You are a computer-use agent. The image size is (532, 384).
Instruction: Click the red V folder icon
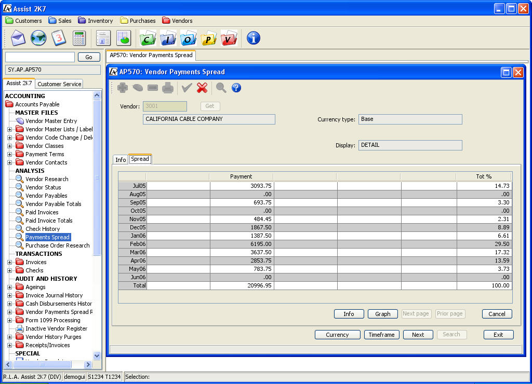click(229, 38)
